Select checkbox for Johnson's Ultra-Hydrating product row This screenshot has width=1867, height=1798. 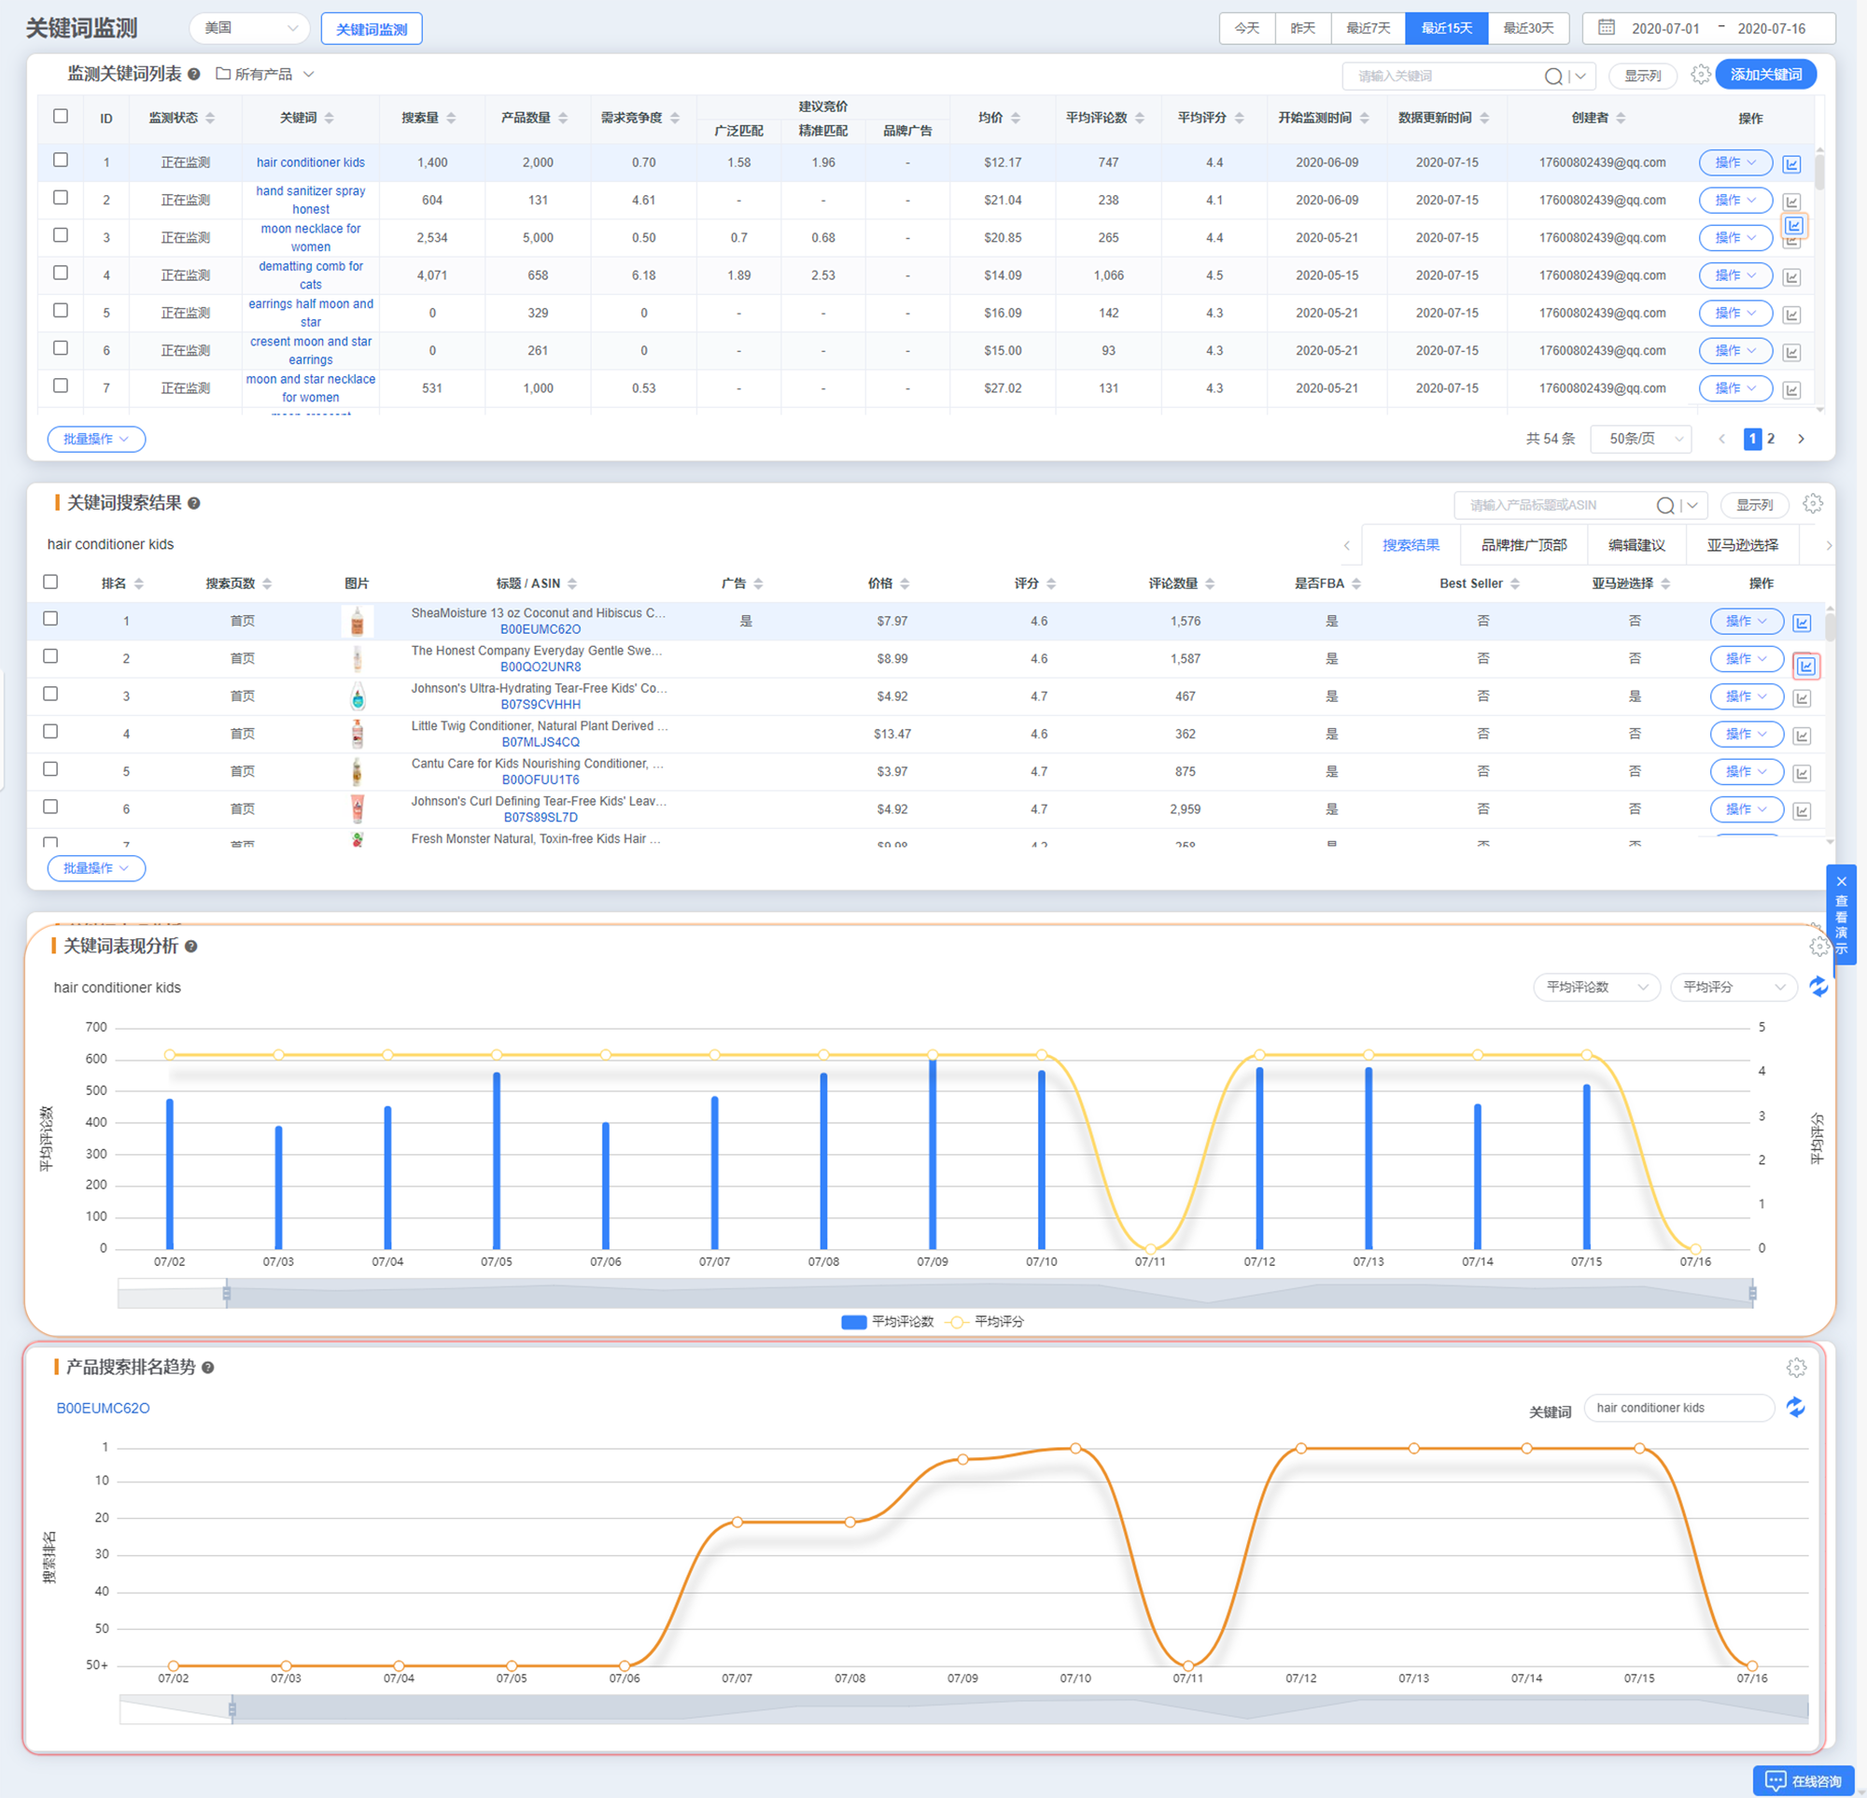click(x=50, y=695)
